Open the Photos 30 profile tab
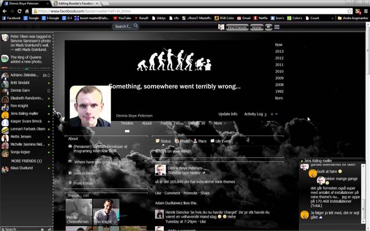The image size is (370, 231). pos(197,123)
